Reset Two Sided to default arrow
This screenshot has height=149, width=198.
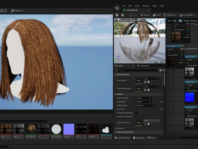point(162,109)
